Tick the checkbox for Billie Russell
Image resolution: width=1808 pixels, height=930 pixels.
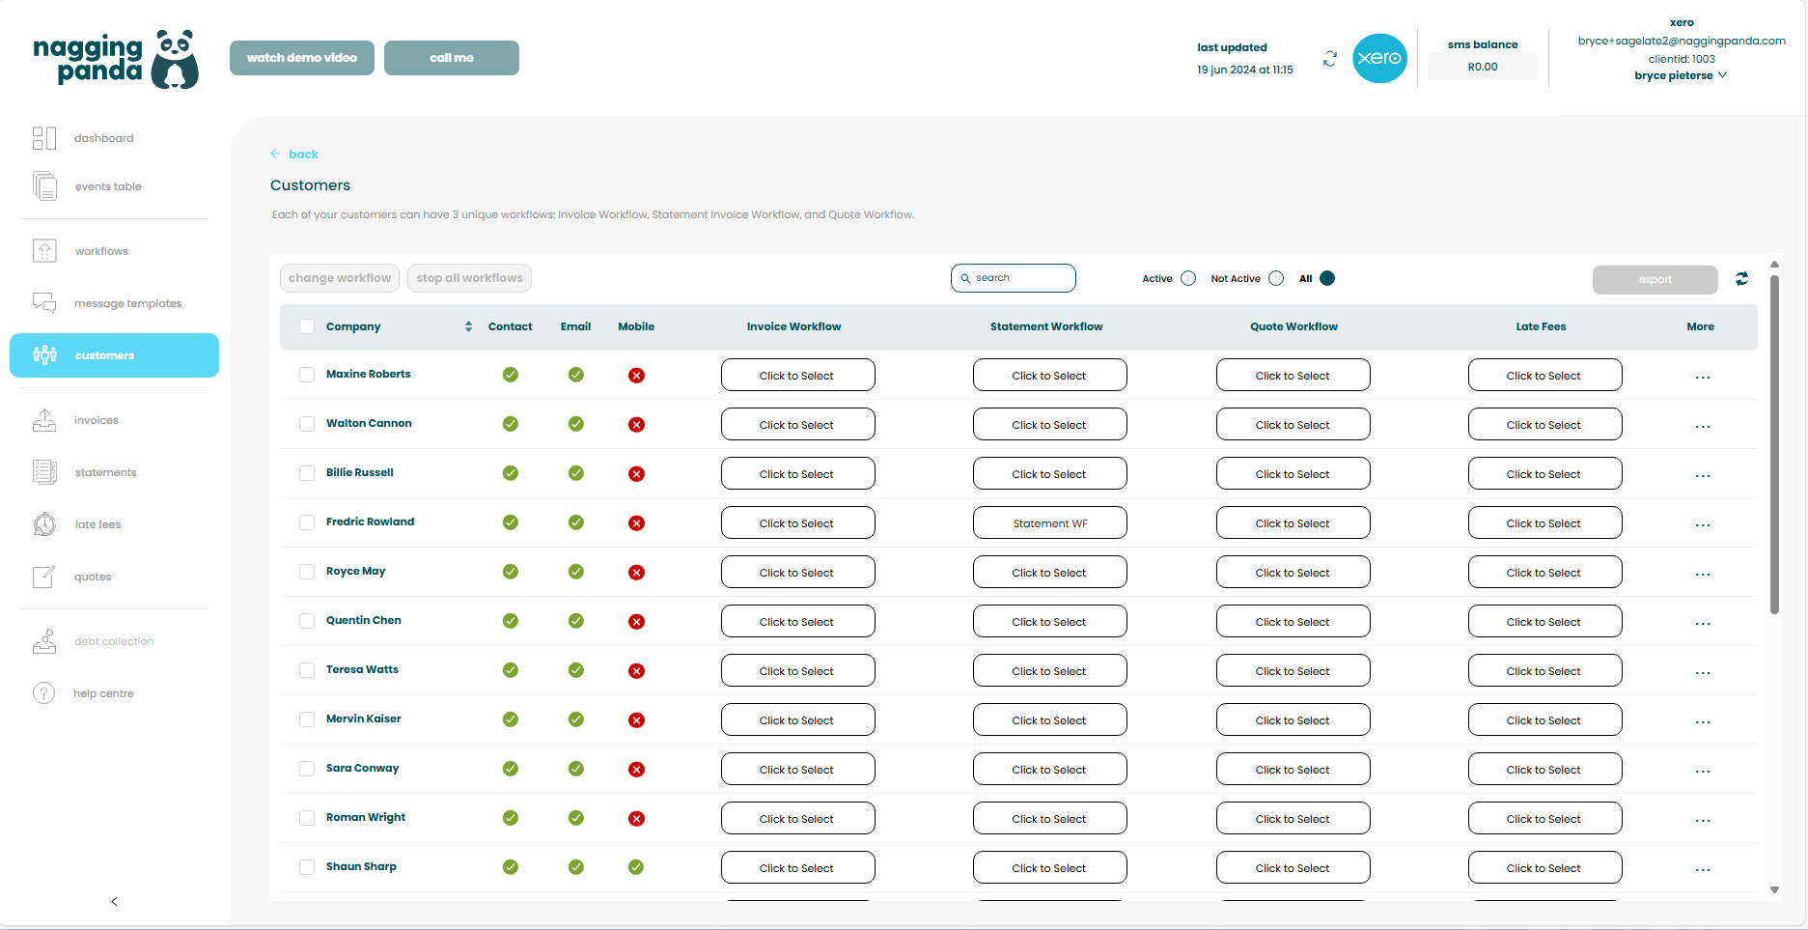pos(307,473)
